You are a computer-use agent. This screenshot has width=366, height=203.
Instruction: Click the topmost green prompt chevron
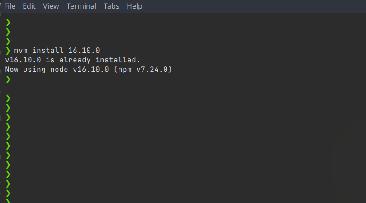(x=8, y=22)
